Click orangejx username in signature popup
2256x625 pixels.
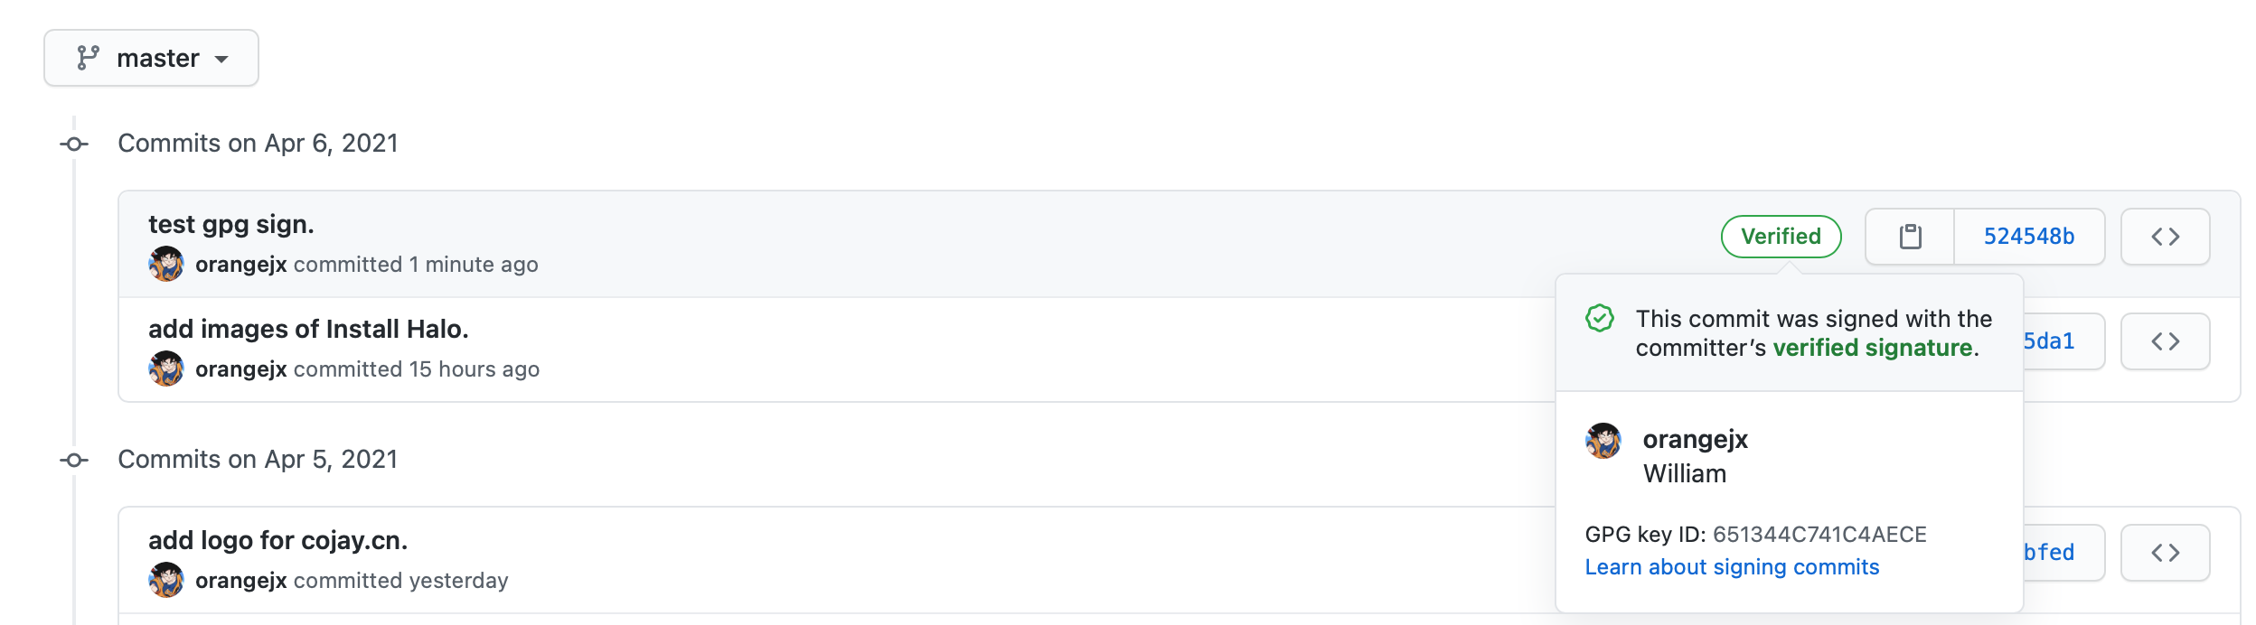(x=1696, y=440)
